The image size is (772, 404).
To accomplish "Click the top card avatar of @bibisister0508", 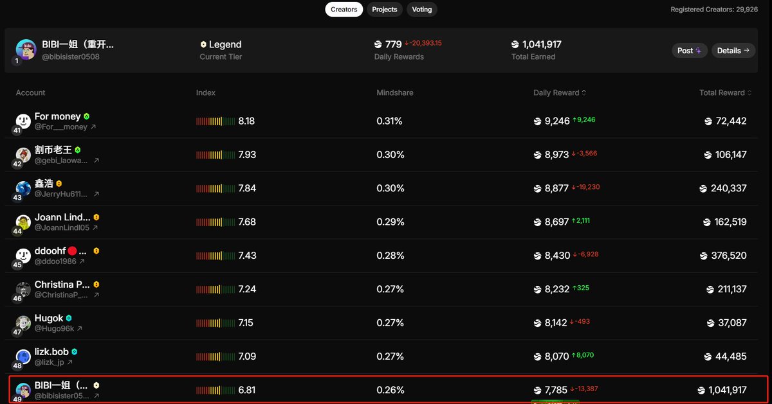I will click(26, 49).
